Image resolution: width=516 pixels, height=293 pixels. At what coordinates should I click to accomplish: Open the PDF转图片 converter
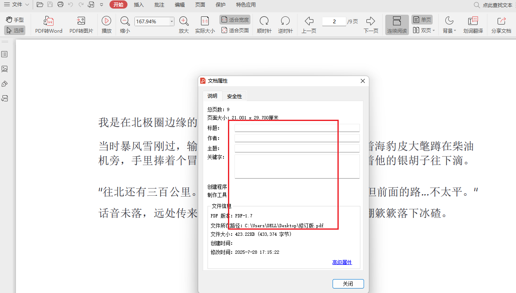80,25
